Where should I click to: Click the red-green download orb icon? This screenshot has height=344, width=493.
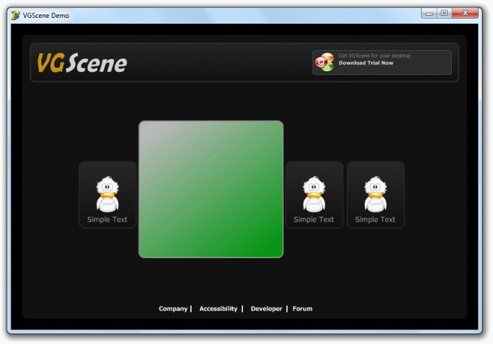click(x=324, y=62)
